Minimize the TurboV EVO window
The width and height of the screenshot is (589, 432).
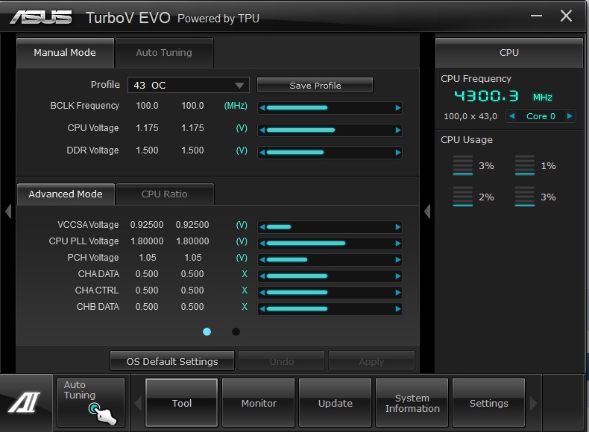[536, 16]
